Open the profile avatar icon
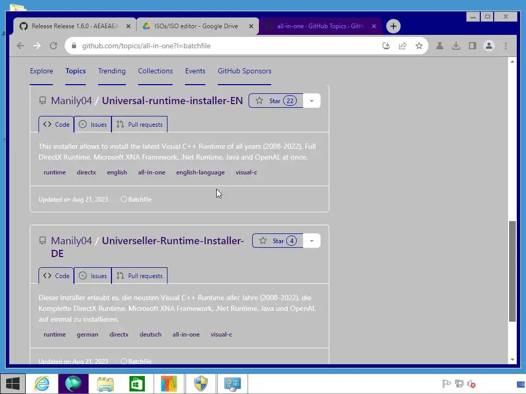 tap(489, 46)
